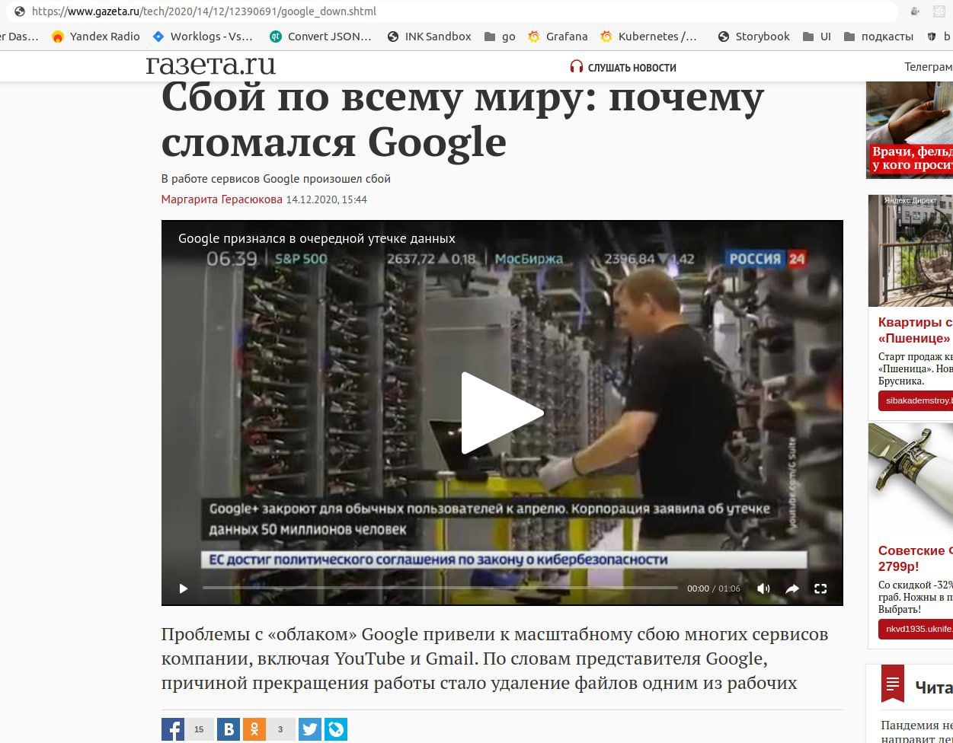Open author Маргарита Герасюкова's page
Screen dimensions: 953x743
(222, 199)
